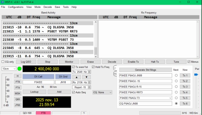
Task: Open the Decode menu
Action: (47, 7)
